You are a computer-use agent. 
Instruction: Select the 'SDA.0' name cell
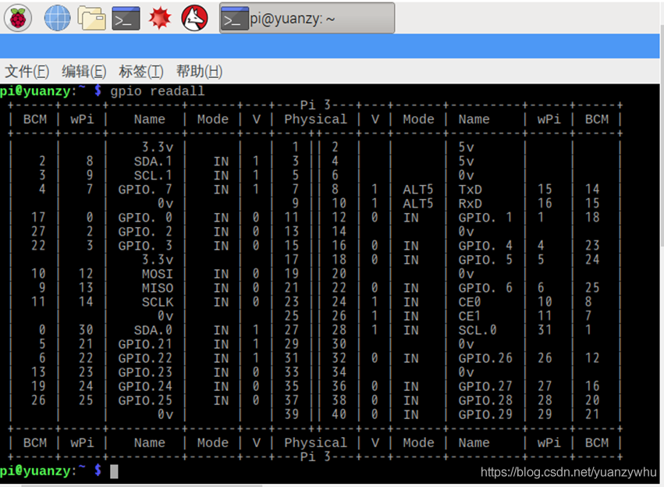153,330
